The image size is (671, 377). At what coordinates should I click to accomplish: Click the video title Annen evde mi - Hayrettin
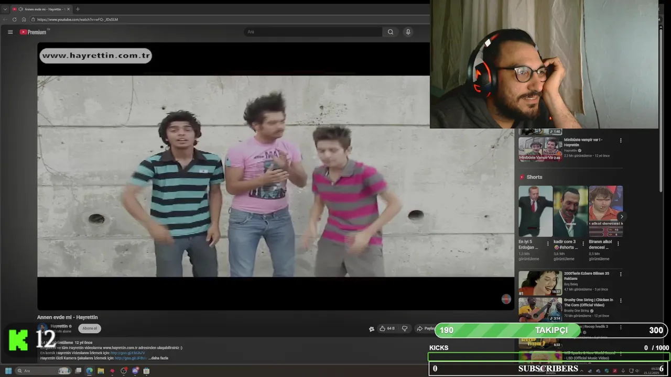coord(67,317)
